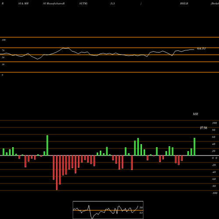Click the MR axis label -100
Viewport: 219px width, 219px height.
215,193
